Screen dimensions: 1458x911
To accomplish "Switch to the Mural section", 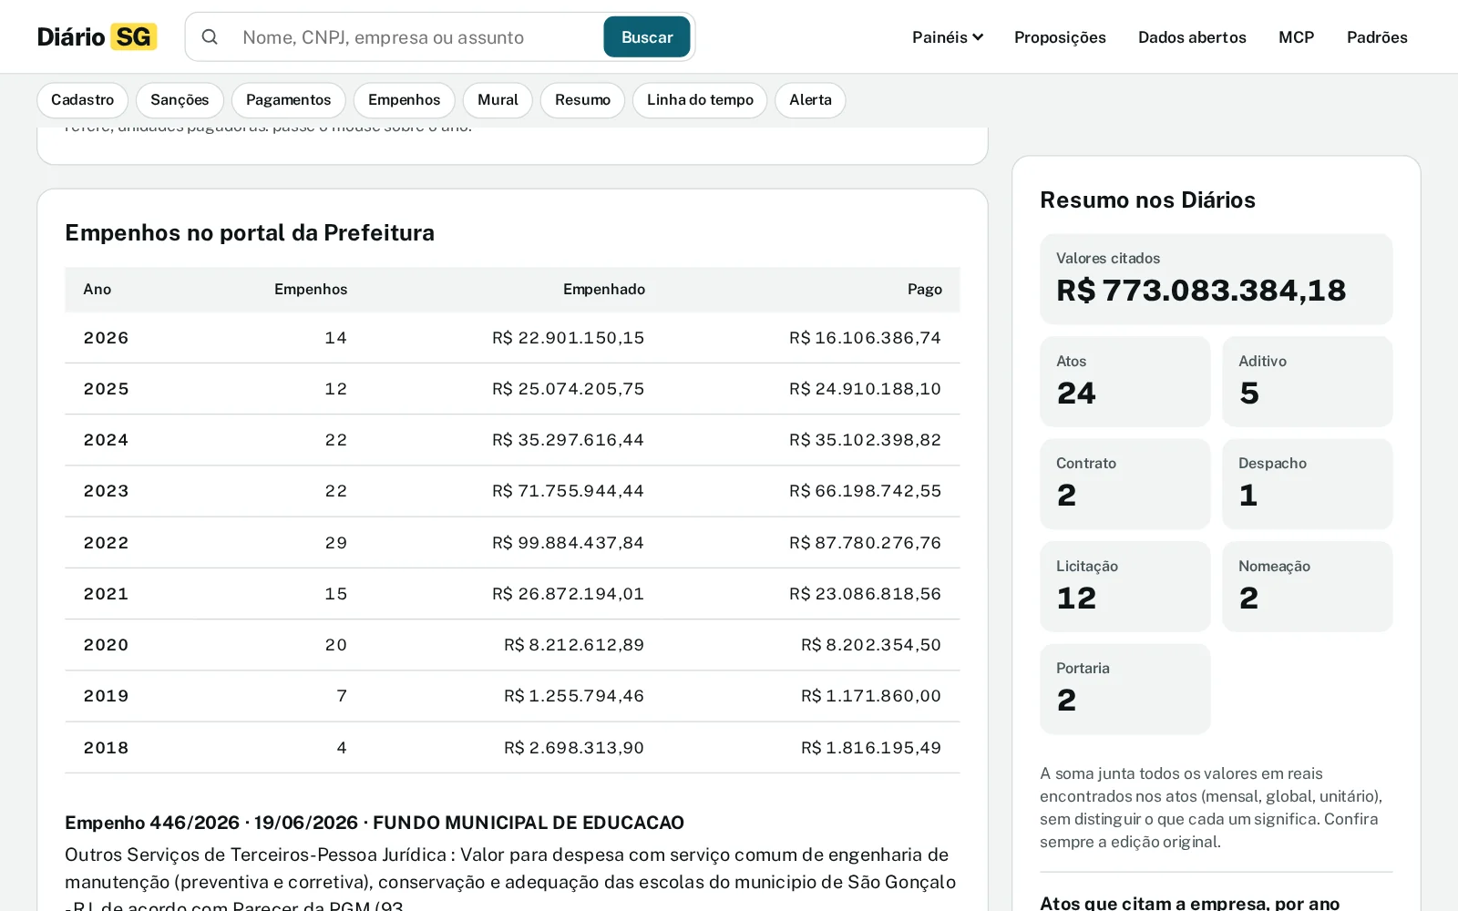I will click(x=498, y=100).
